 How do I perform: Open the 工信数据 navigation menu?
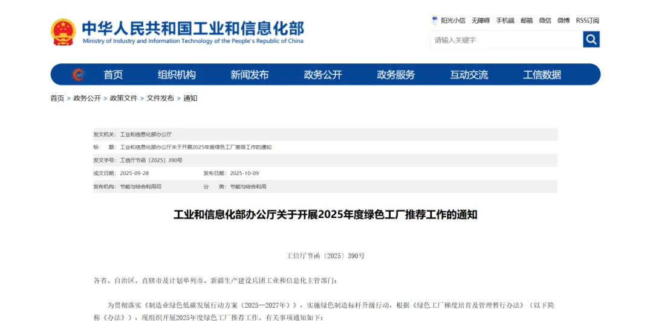click(542, 75)
